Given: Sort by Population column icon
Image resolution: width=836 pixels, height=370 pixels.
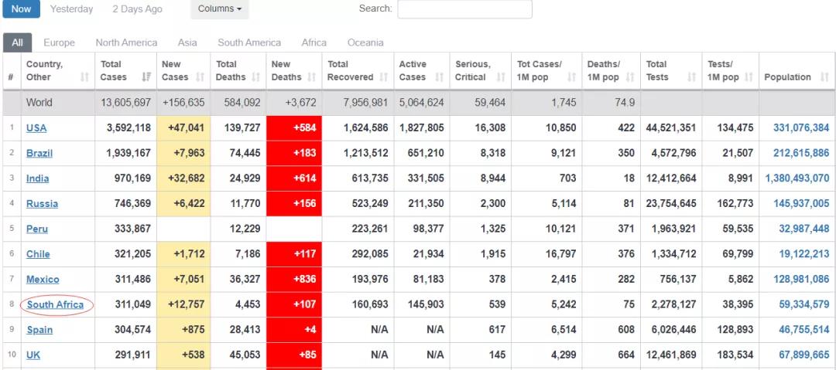Looking at the screenshot, I should [825, 77].
